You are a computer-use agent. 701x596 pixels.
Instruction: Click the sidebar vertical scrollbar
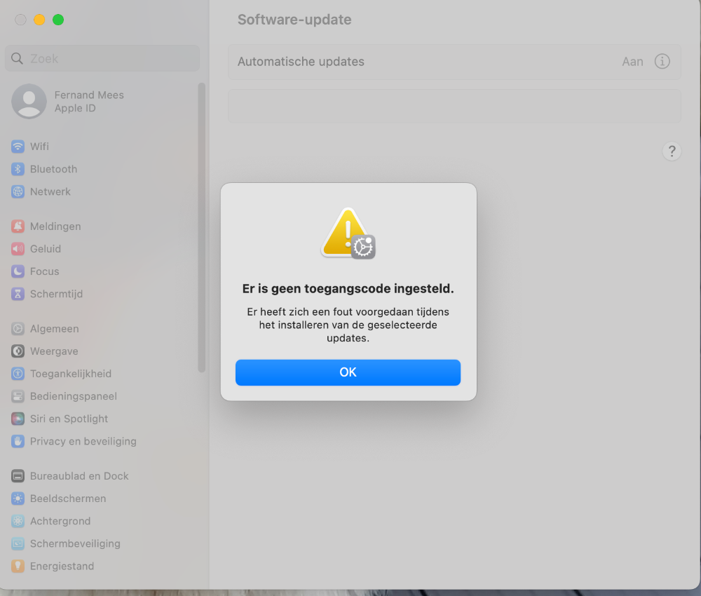click(x=202, y=227)
